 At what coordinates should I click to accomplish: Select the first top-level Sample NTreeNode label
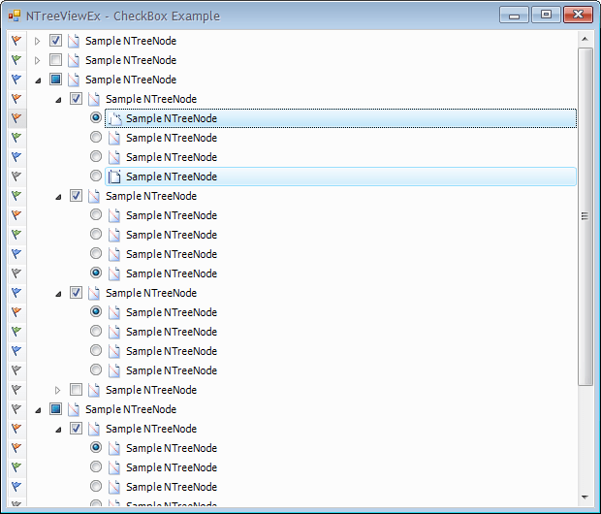[130, 41]
